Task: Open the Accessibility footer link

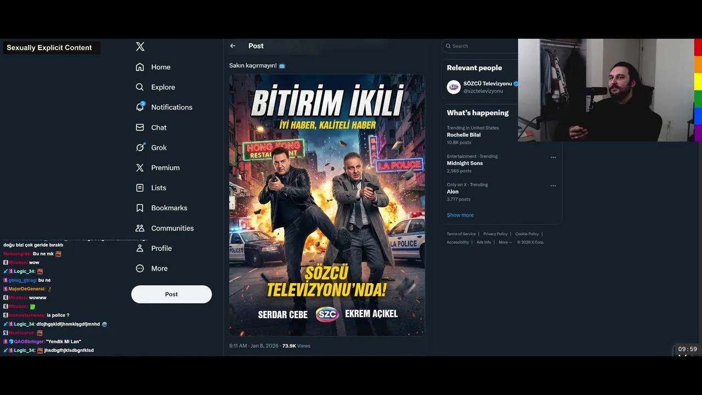Action: 458,242
